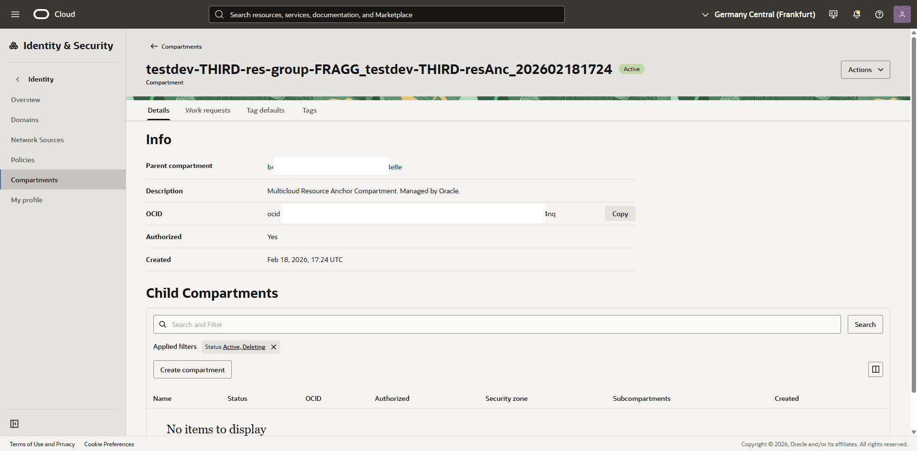
Task: Click the Name column header
Action: [162, 399]
